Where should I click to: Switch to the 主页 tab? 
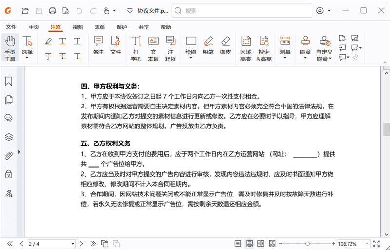34,27
